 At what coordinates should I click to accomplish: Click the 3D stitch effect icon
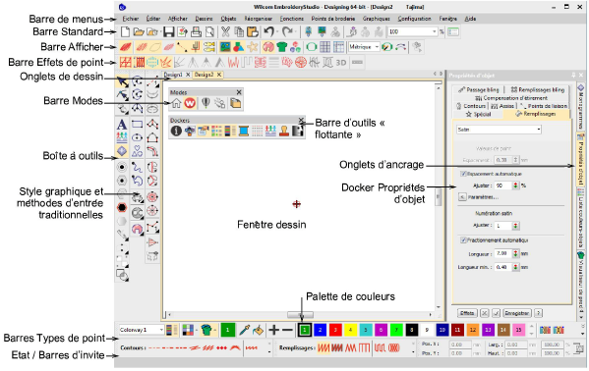pos(341,62)
